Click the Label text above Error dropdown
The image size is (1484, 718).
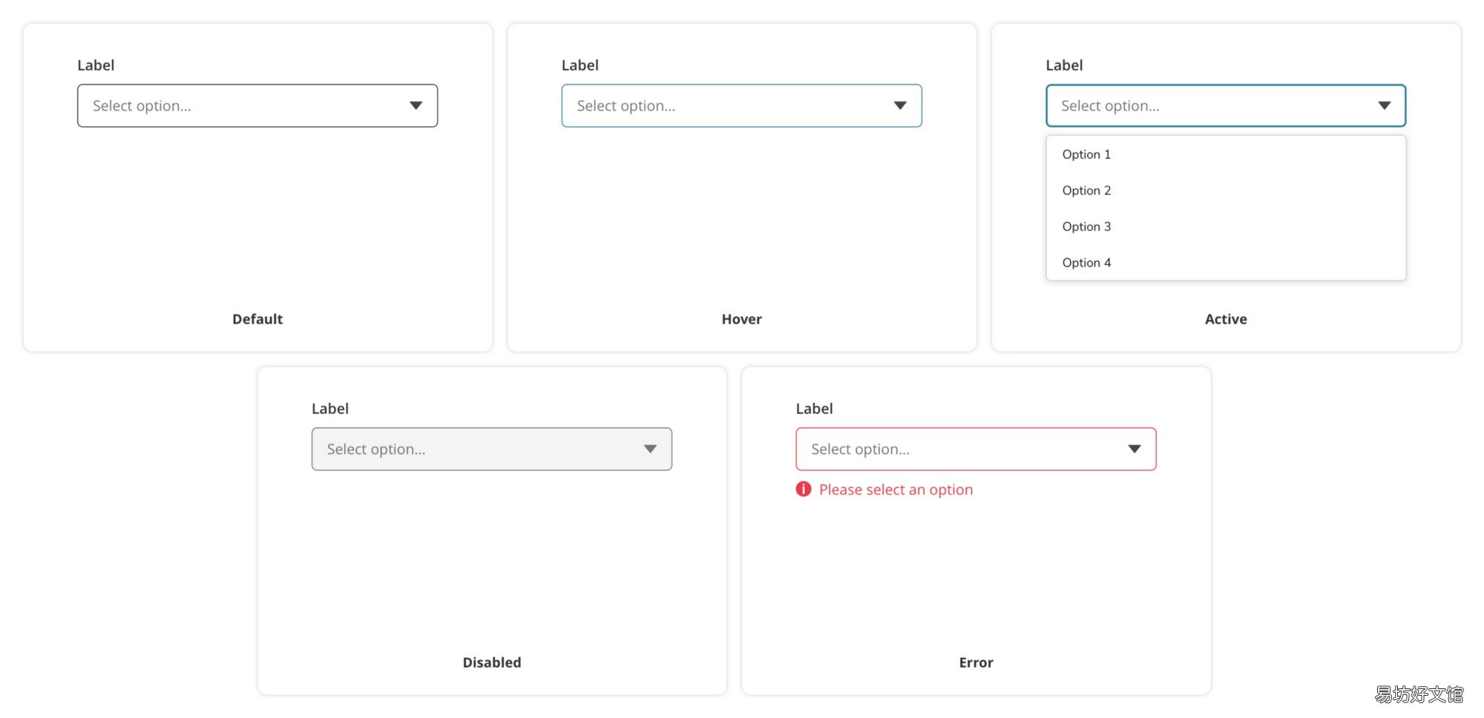tap(814, 409)
